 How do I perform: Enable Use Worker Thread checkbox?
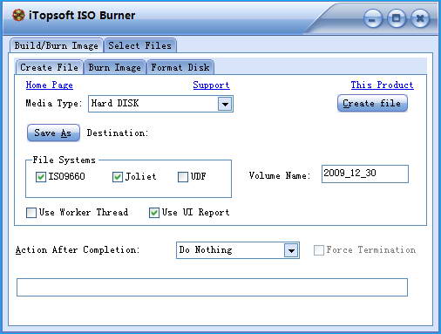click(31, 213)
